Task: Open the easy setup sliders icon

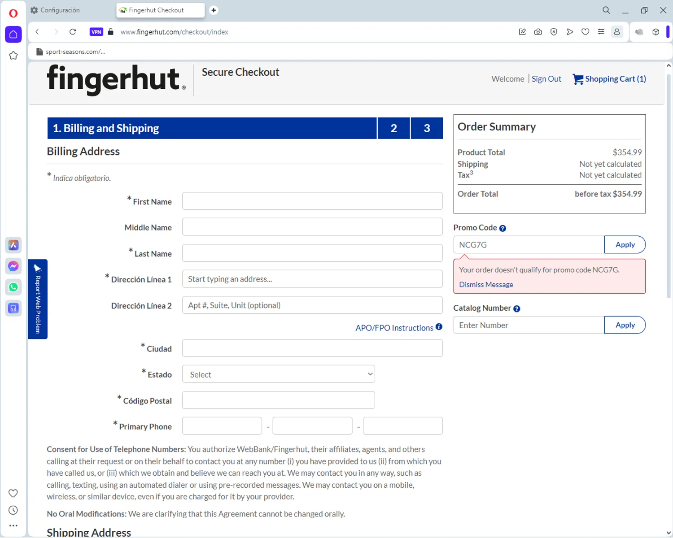Action: tap(601, 32)
